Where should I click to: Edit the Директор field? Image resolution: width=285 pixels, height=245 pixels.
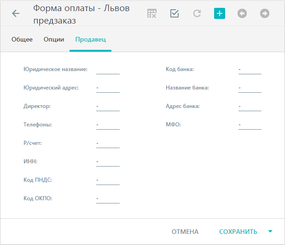click(x=108, y=107)
